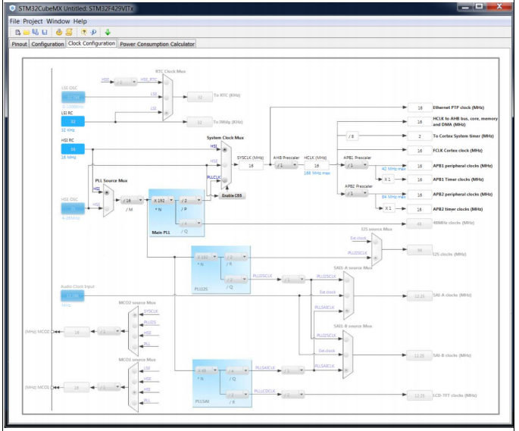This screenshot has height=431, width=519.
Task: Click the Open Project folder icon
Action: (27, 32)
